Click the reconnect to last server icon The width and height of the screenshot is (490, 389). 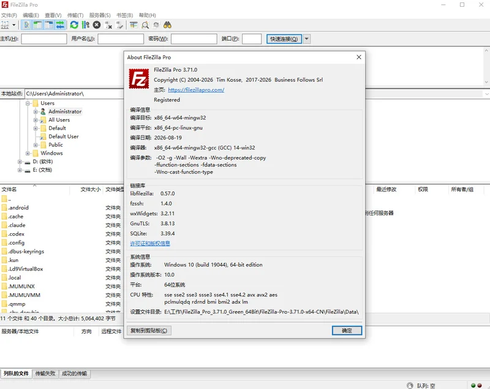[x=119, y=25]
